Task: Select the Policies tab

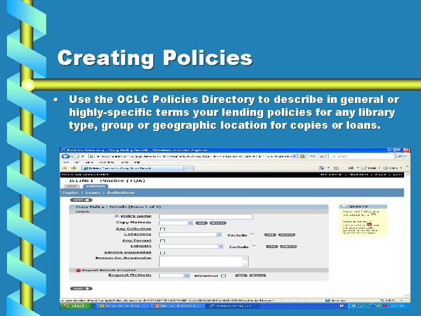Action: click(95, 186)
